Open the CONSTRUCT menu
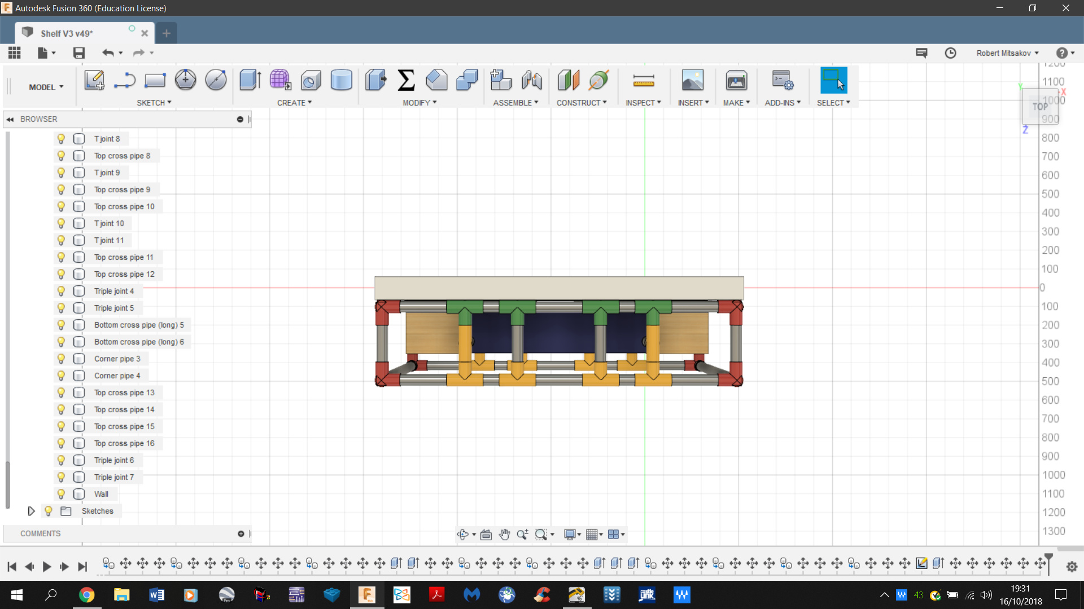 coord(582,103)
